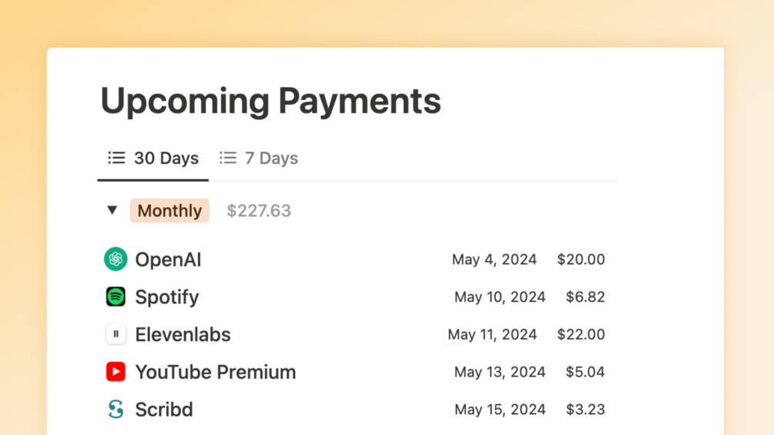Click the YouTube Premium play icon

pyautogui.click(x=116, y=372)
